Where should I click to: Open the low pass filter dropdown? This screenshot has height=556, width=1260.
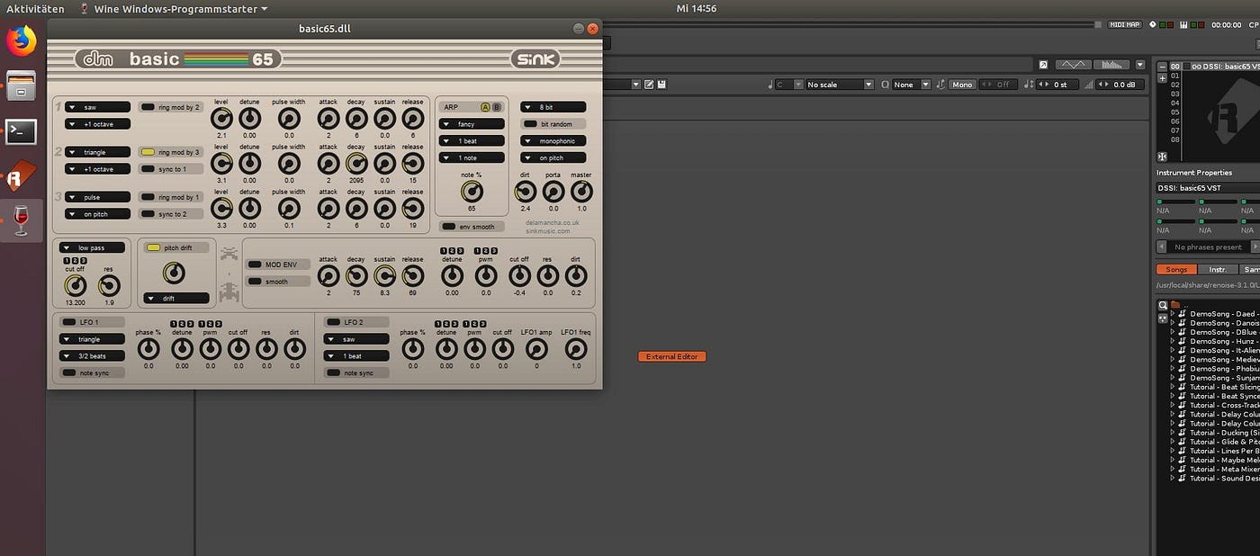(x=92, y=247)
